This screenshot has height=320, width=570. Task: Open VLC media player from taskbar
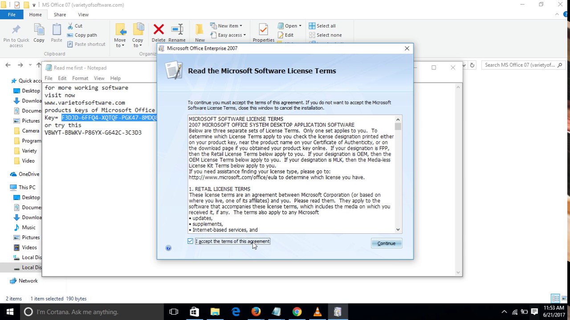[x=317, y=312]
